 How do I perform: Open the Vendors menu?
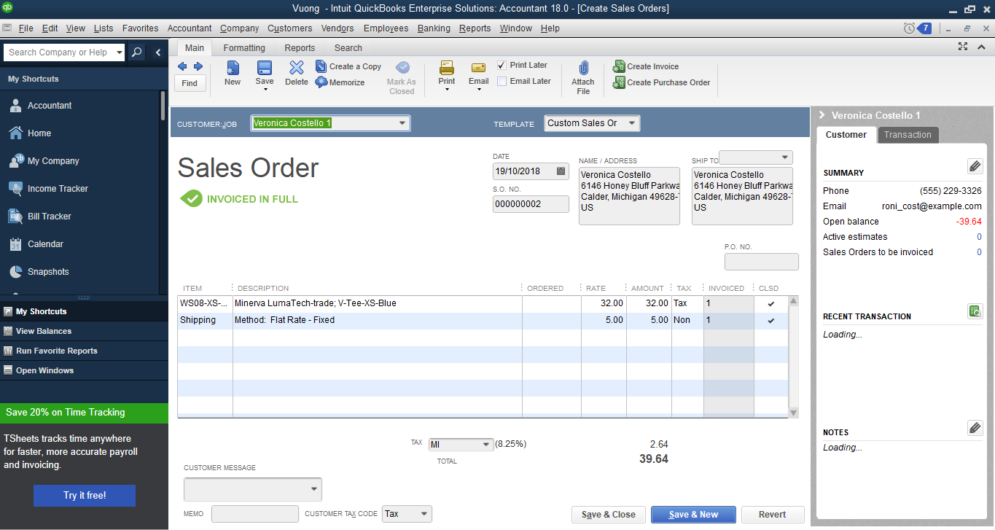337,28
